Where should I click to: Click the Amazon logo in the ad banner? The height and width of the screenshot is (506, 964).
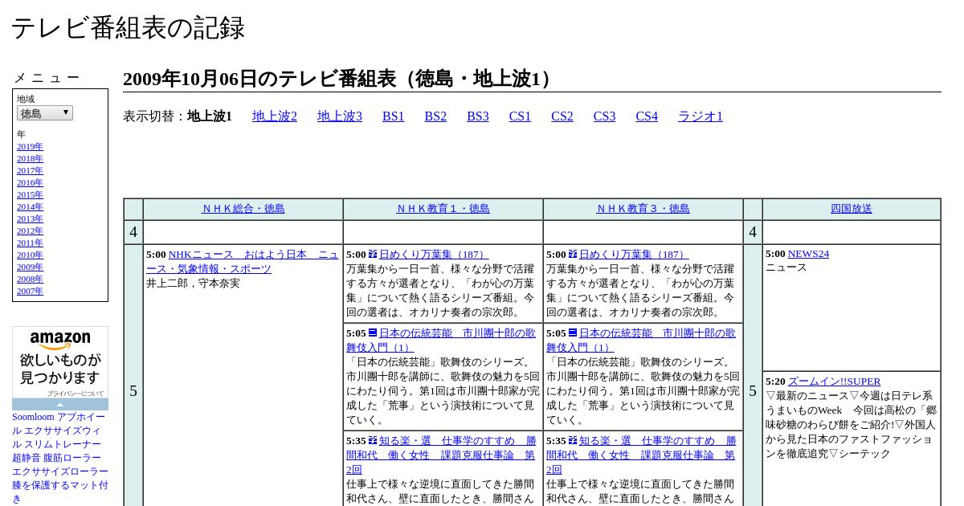click(x=60, y=340)
